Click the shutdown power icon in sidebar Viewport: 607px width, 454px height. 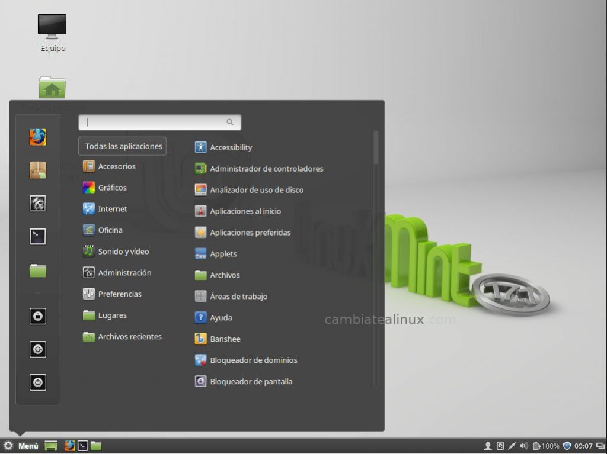pyautogui.click(x=38, y=382)
